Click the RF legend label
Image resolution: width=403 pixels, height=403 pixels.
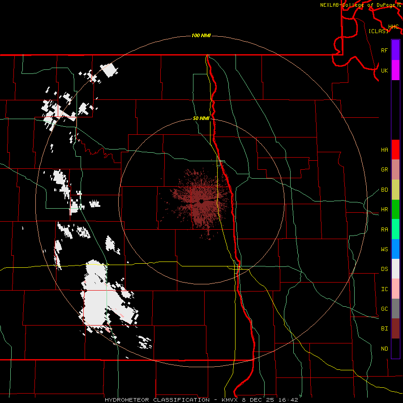[384, 50]
